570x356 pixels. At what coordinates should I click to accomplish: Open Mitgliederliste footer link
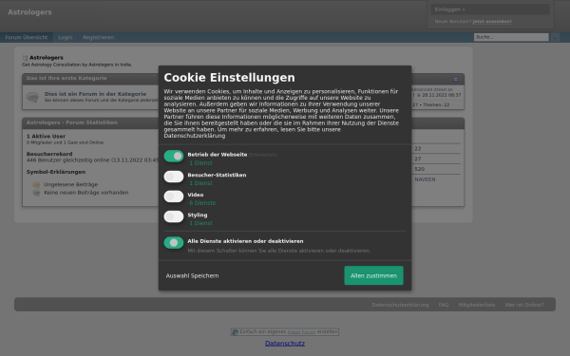(477, 305)
